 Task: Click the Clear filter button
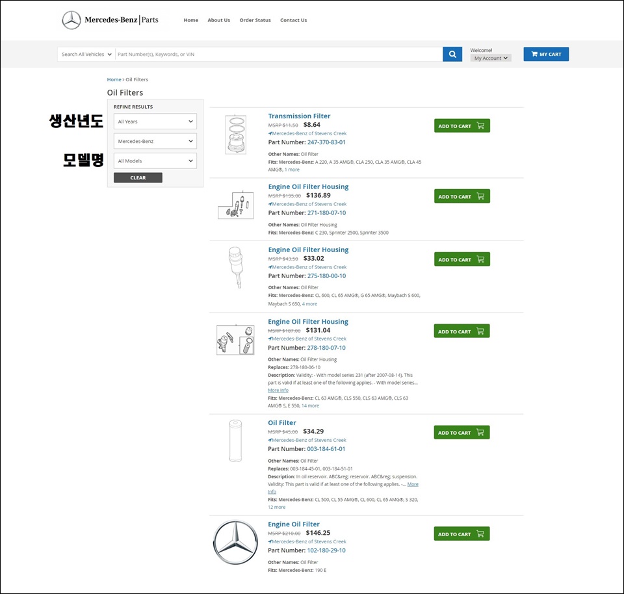138,177
